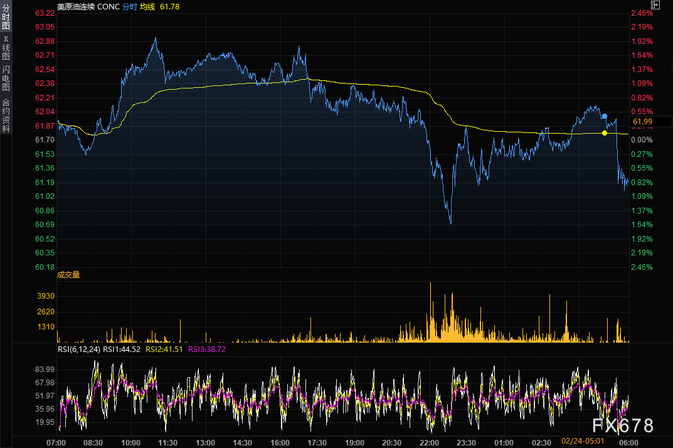673x448 pixels.
Task: Click the 06:00 time axis label
Action: [628, 443]
